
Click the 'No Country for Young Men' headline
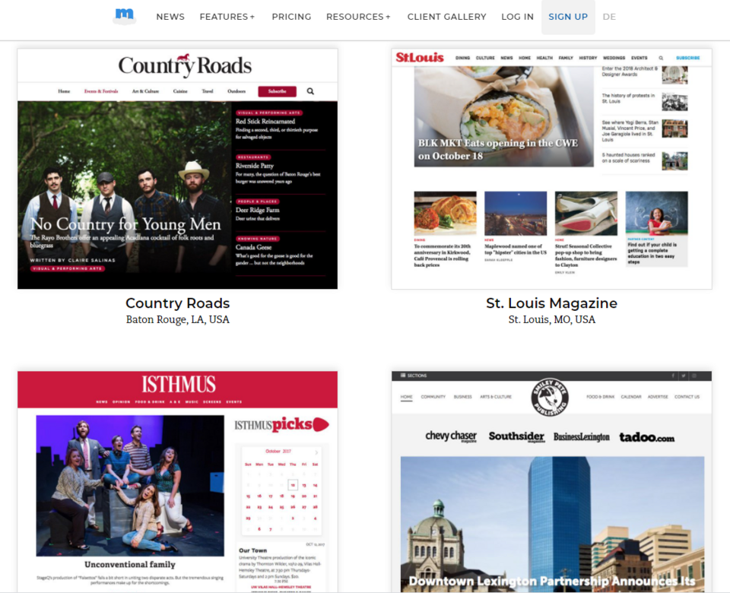point(125,224)
